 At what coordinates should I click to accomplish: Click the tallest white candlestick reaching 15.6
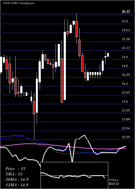65,66
